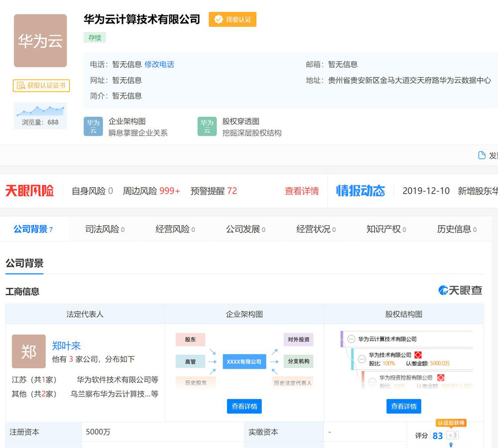This screenshot has height=448, width=498.
Task: Click the 存续 status tag
Action: point(95,37)
